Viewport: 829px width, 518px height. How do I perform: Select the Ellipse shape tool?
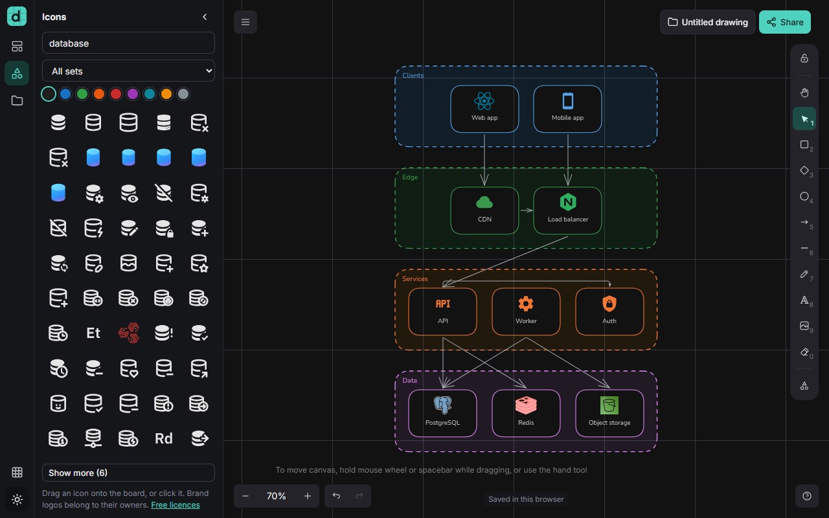[804, 196]
